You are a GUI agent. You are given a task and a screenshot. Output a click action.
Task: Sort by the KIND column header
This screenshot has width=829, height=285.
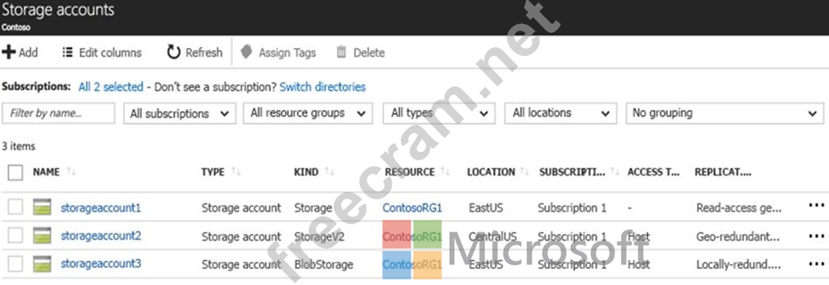click(x=306, y=172)
